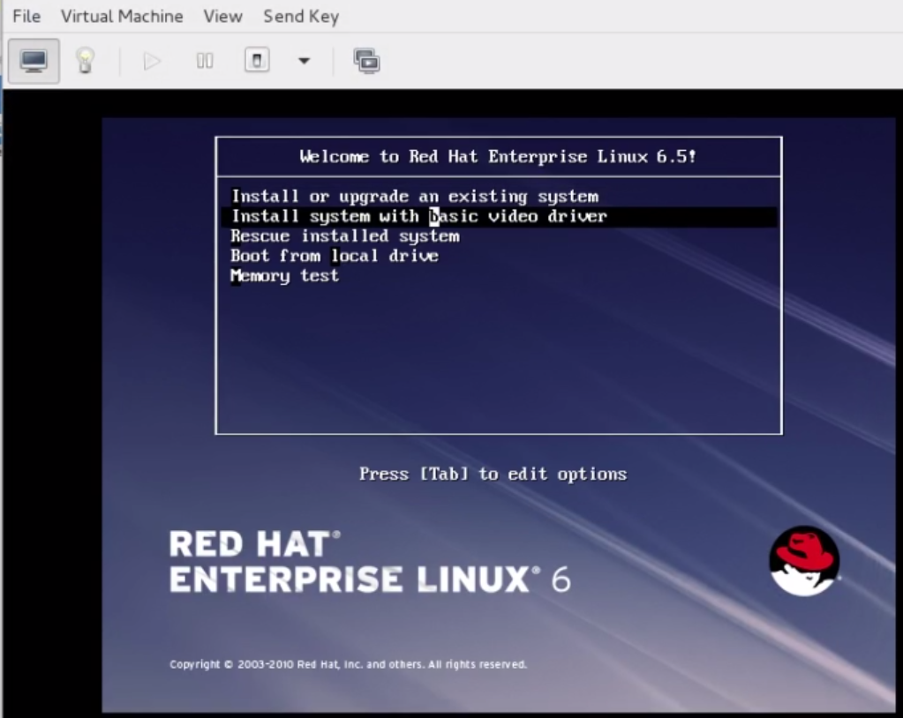
Task: Click the copyright notice text
Action: tap(348, 664)
